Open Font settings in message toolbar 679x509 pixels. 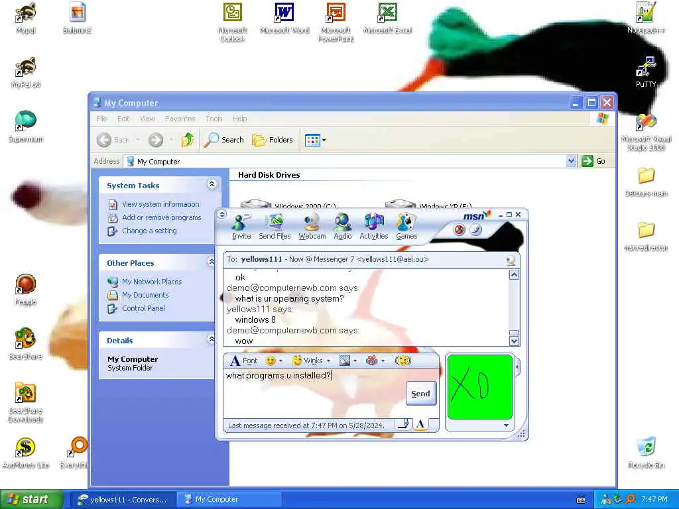pyautogui.click(x=243, y=361)
